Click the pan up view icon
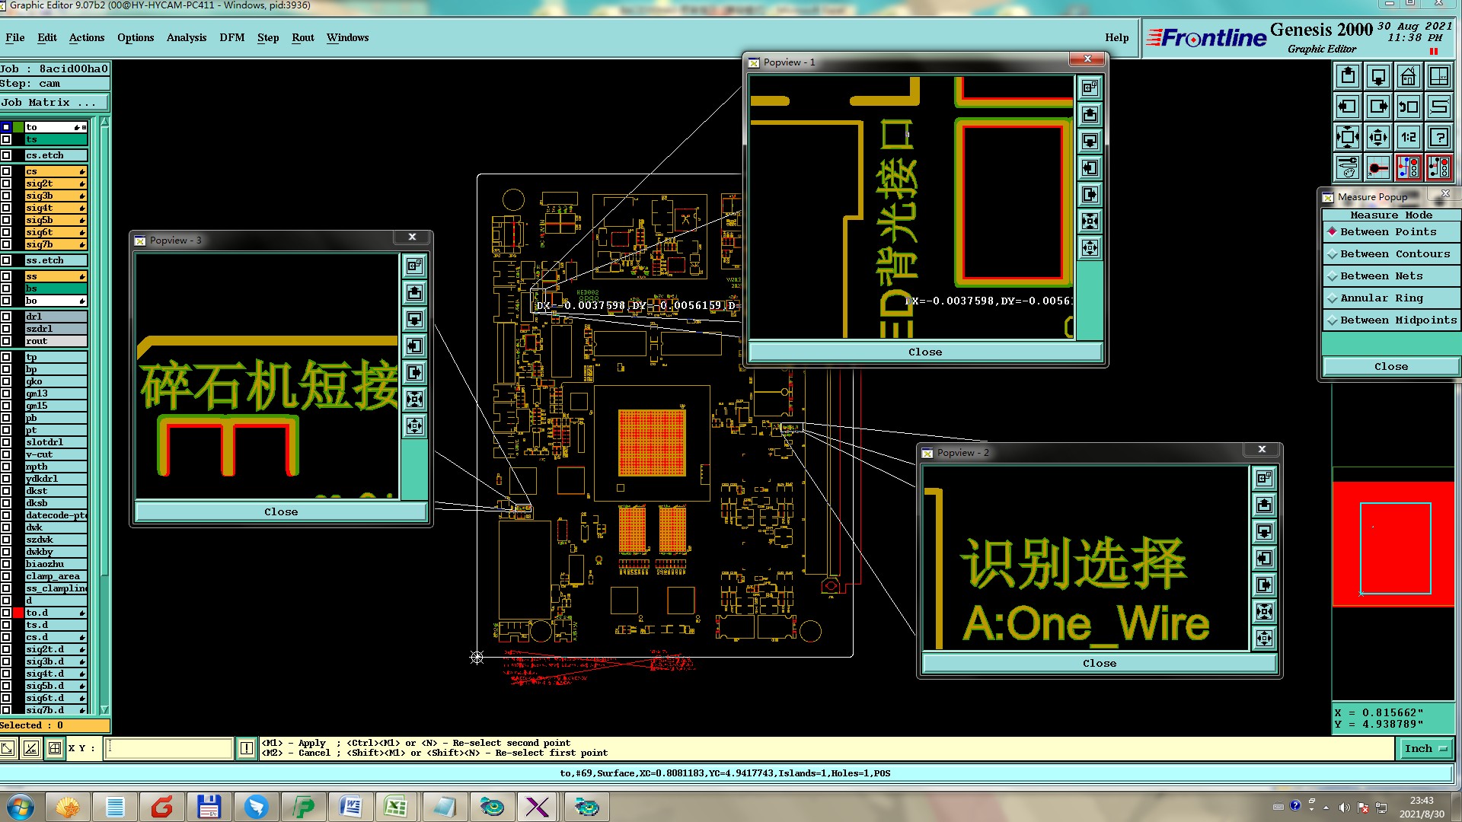This screenshot has width=1462, height=822. pyautogui.click(x=1348, y=76)
